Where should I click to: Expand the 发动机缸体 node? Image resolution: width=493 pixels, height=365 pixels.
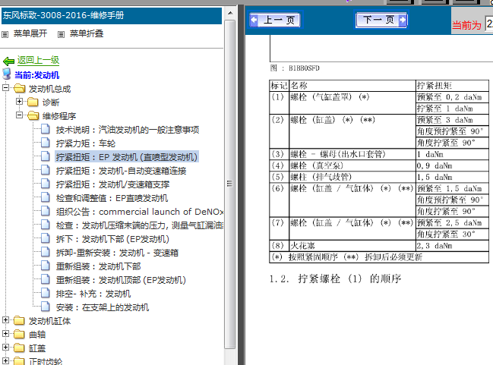pyautogui.click(x=5, y=319)
